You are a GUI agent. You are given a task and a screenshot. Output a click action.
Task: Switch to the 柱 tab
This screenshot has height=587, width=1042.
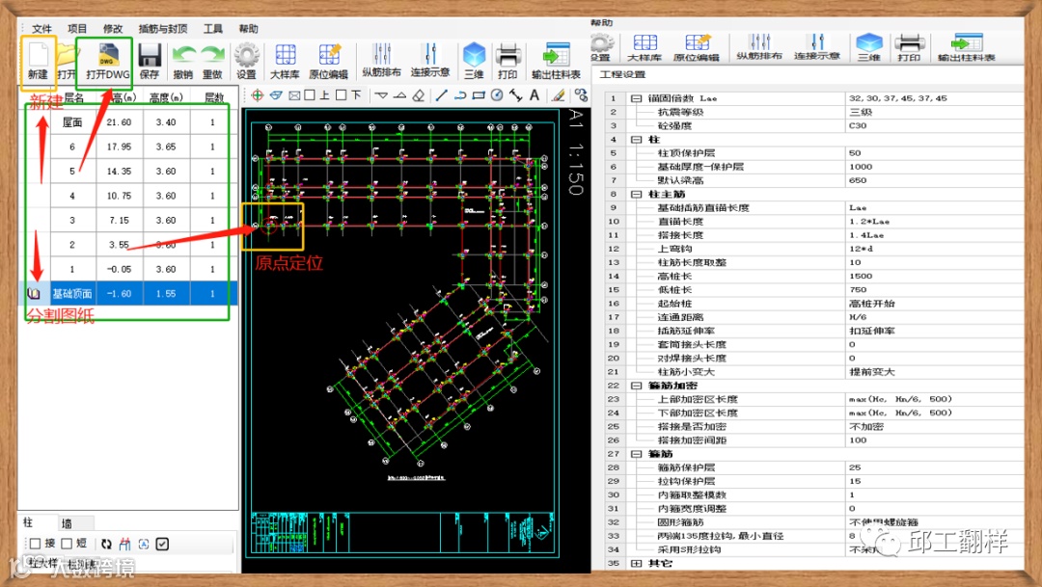pyautogui.click(x=28, y=522)
